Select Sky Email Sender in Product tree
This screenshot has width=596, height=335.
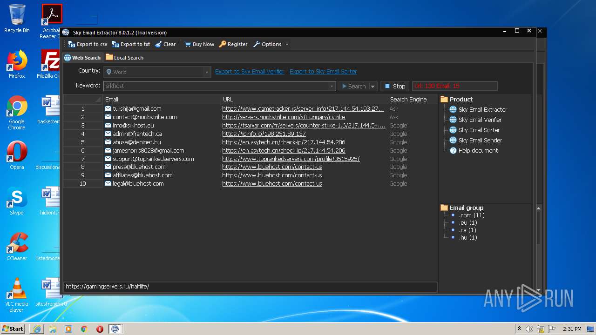(480, 140)
